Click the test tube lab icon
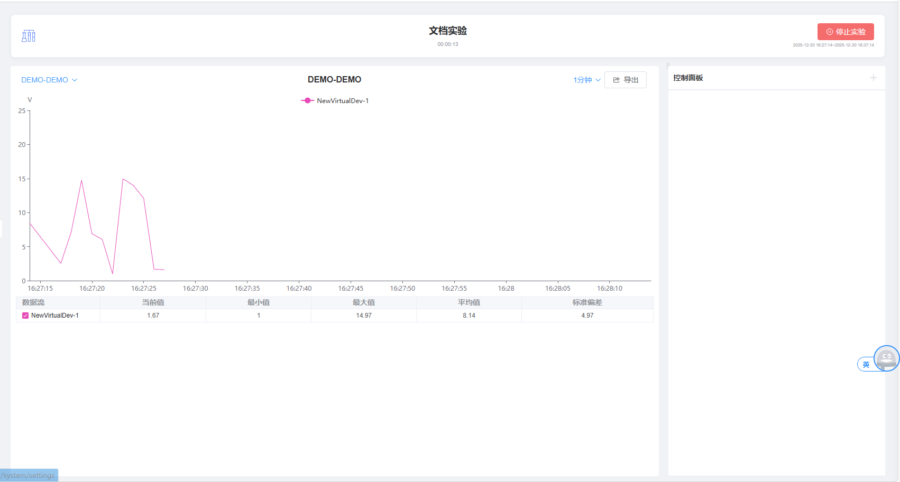The width and height of the screenshot is (900, 482). coord(29,36)
